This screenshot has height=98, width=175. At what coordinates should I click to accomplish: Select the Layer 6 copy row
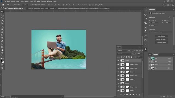[x=129, y=68]
